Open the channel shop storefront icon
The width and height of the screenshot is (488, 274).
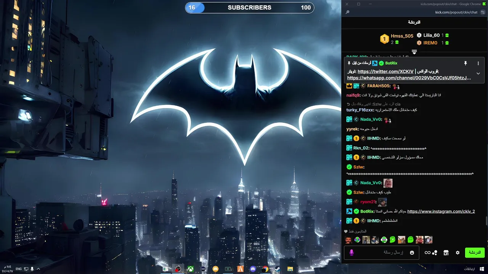(x=446, y=253)
